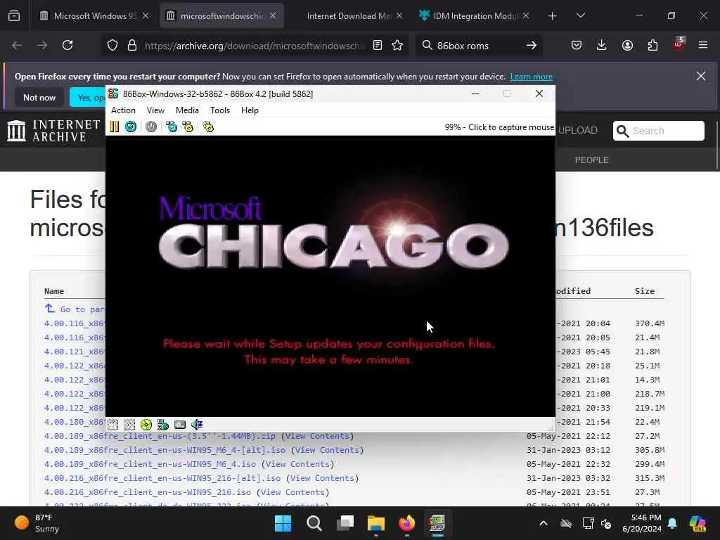720x540 pixels.
Task: Open 86Box Media menu
Action: pos(187,110)
